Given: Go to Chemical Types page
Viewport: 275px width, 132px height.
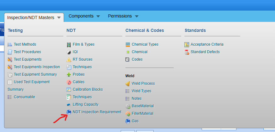Looking at the screenshot, I should click(x=145, y=44).
